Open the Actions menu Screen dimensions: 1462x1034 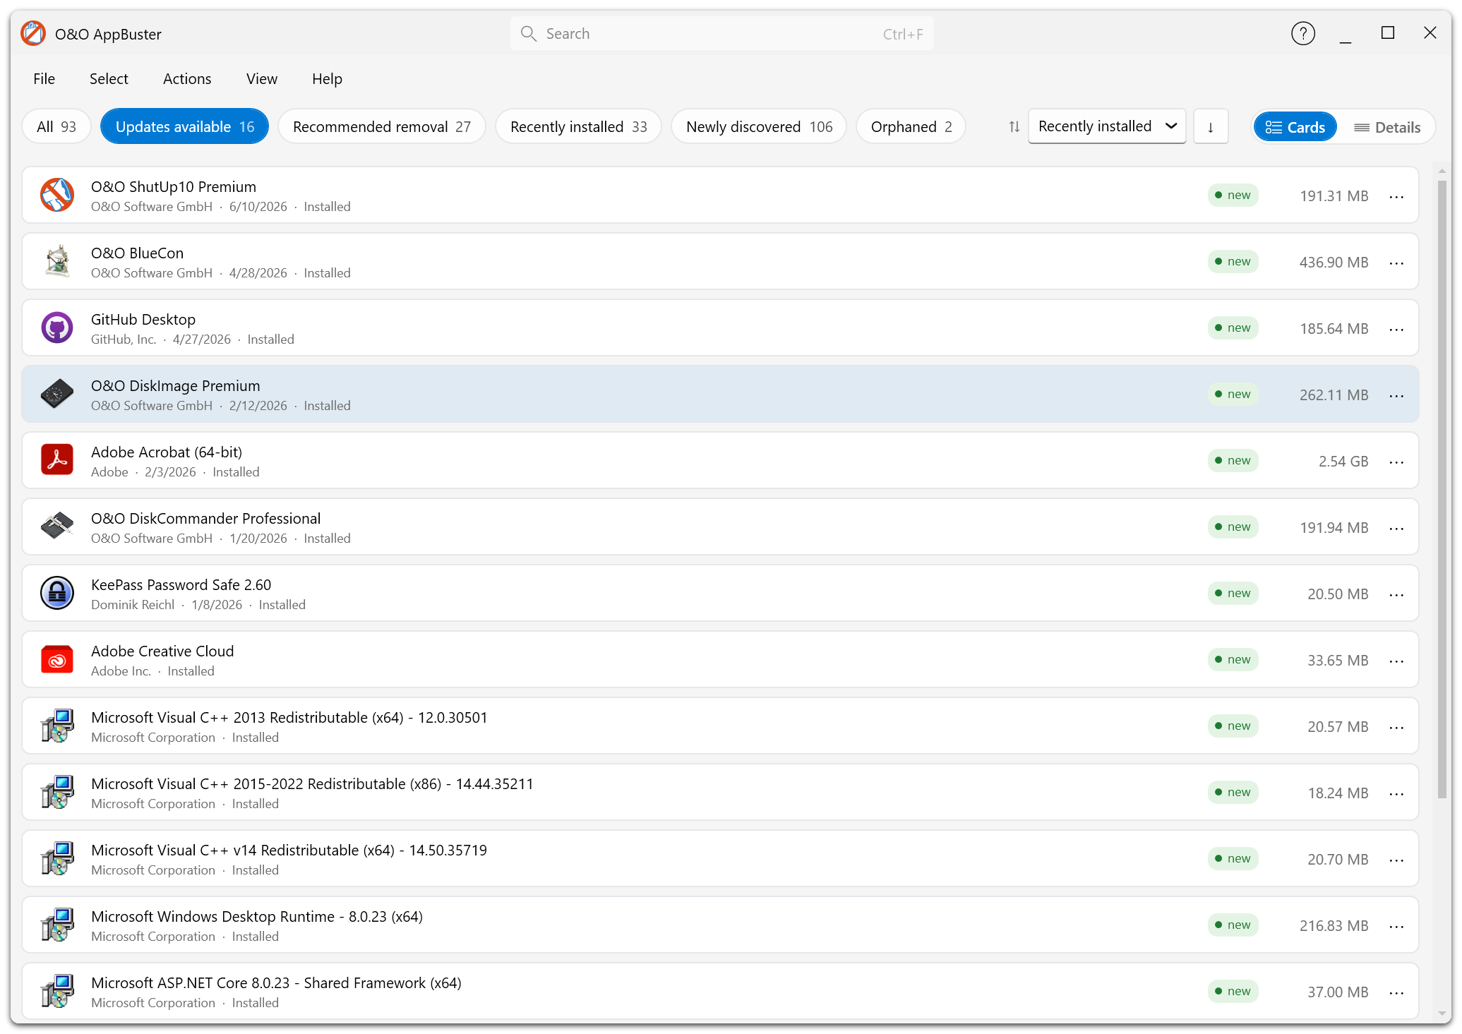tap(187, 79)
